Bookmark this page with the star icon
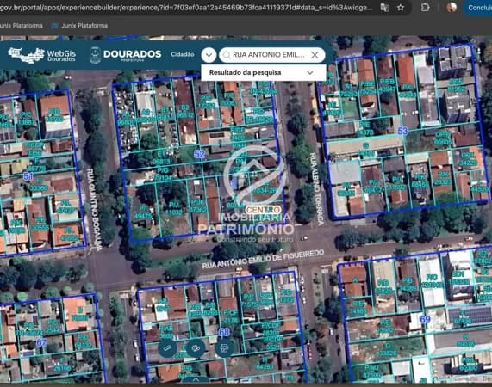Image resolution: width=492 pixels, height=387 pixels. coord(401,7)
